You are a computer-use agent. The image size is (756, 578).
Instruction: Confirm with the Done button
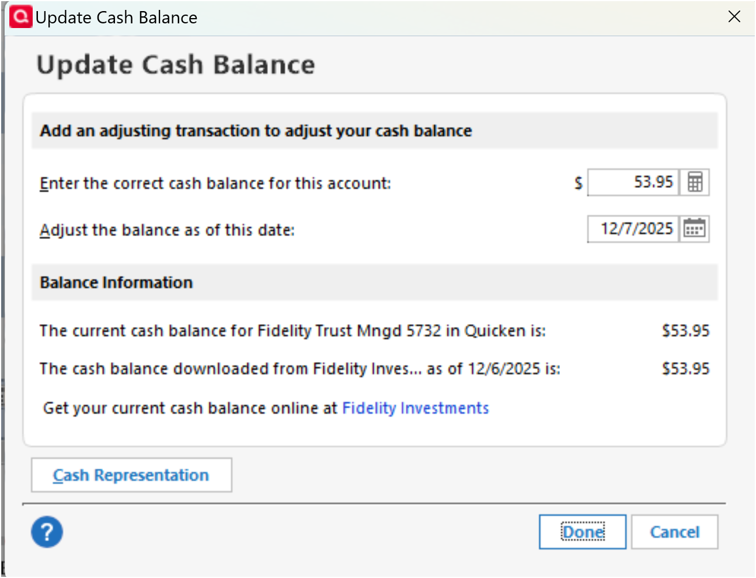(583, 532)
